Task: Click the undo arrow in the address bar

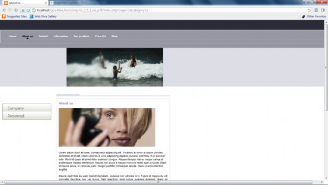Action: [x=309, y=10]
